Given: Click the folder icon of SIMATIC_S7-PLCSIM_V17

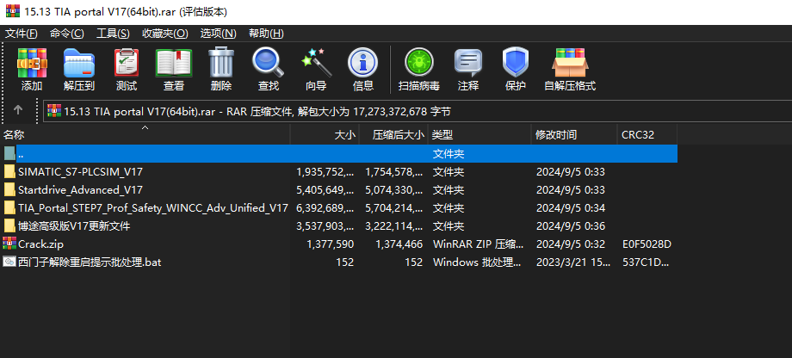Looking at the screenshot, I should [9, 171].
